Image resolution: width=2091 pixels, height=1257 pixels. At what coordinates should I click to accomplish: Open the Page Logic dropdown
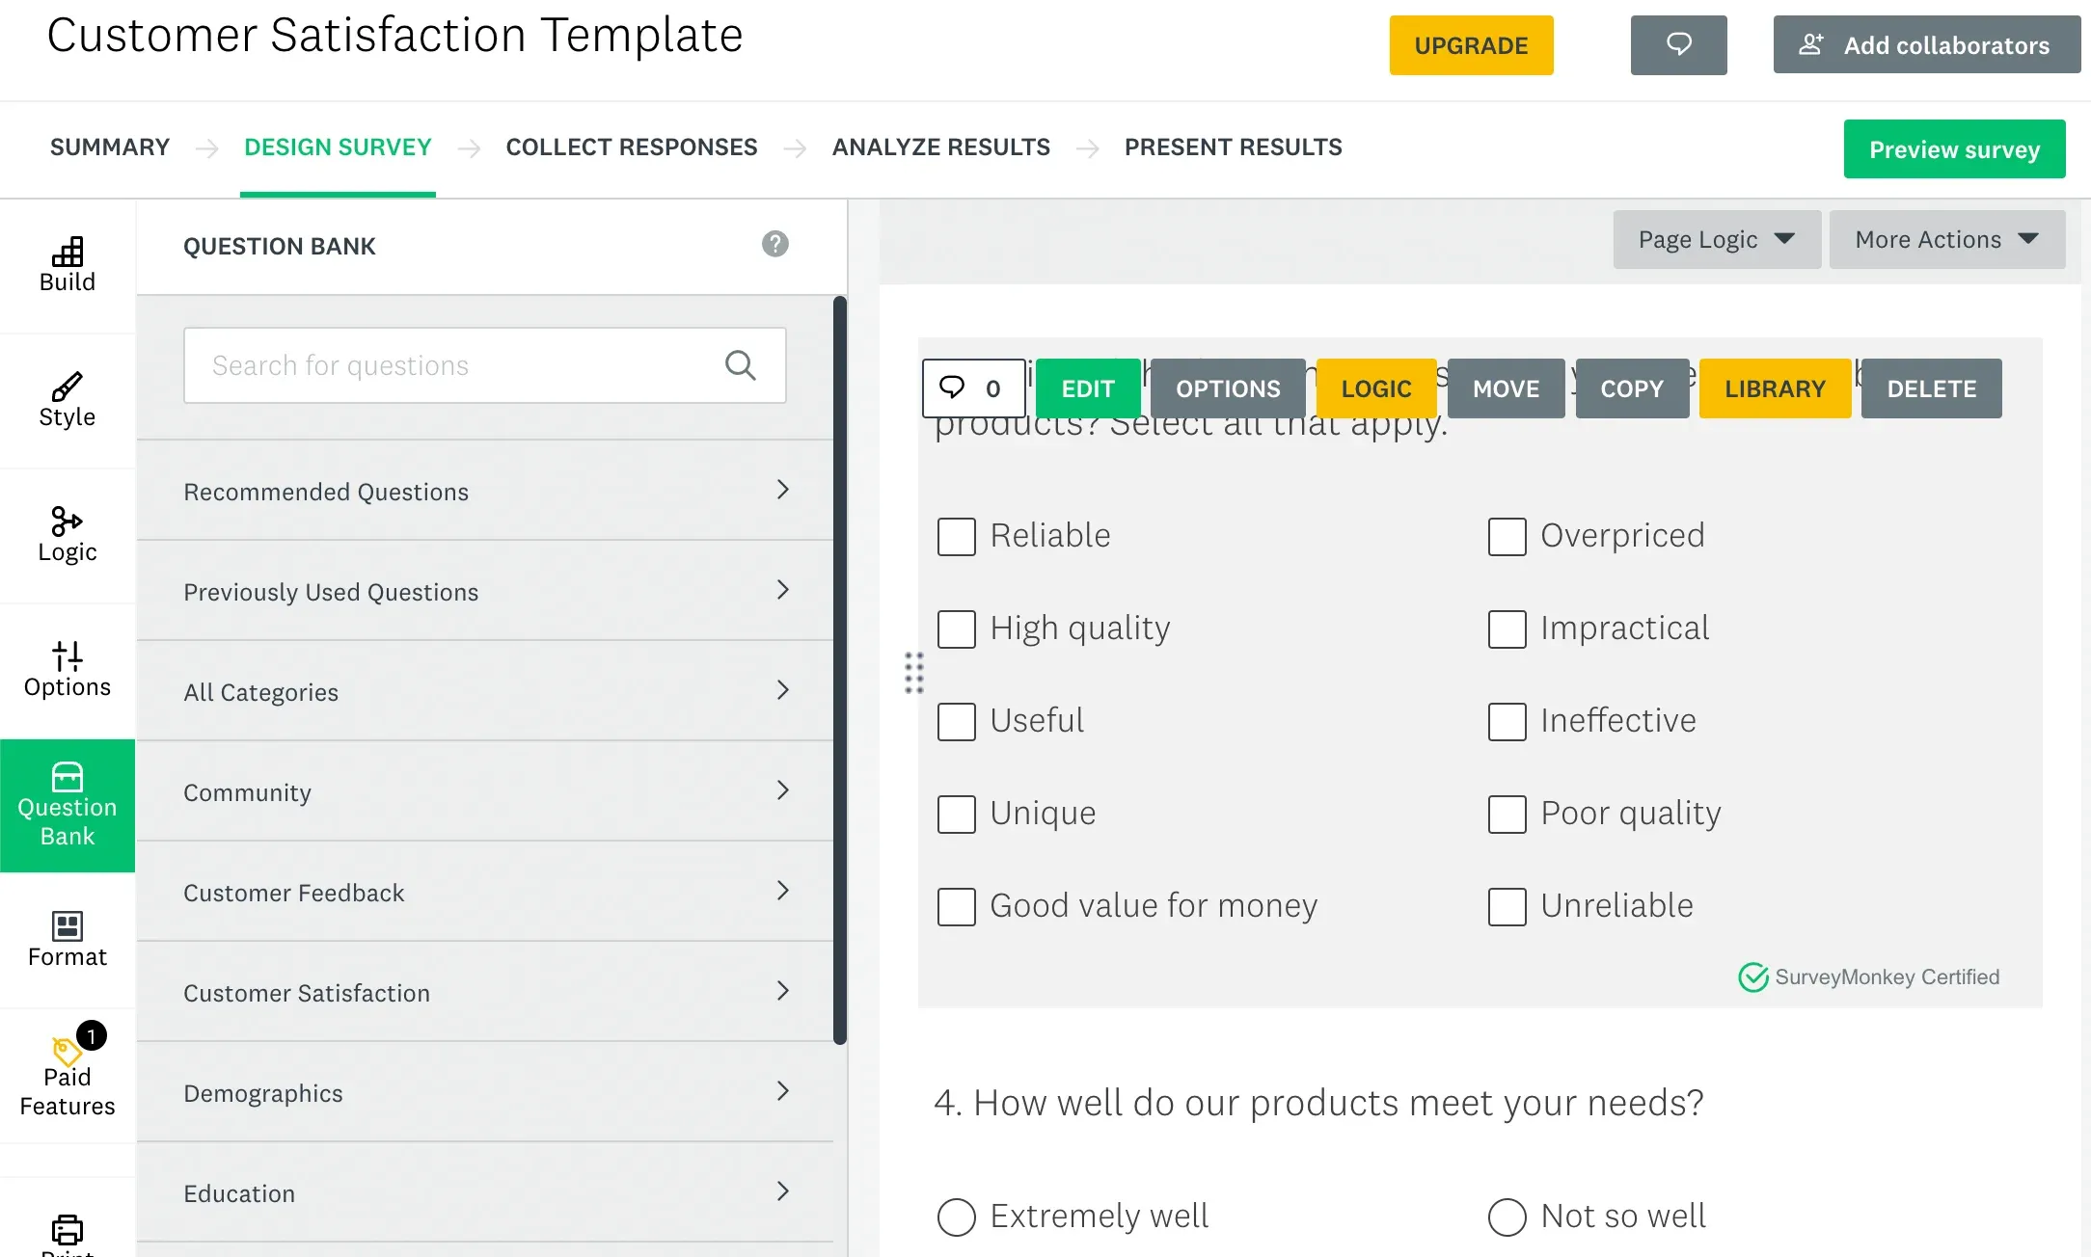click(x=1716, y=239)
